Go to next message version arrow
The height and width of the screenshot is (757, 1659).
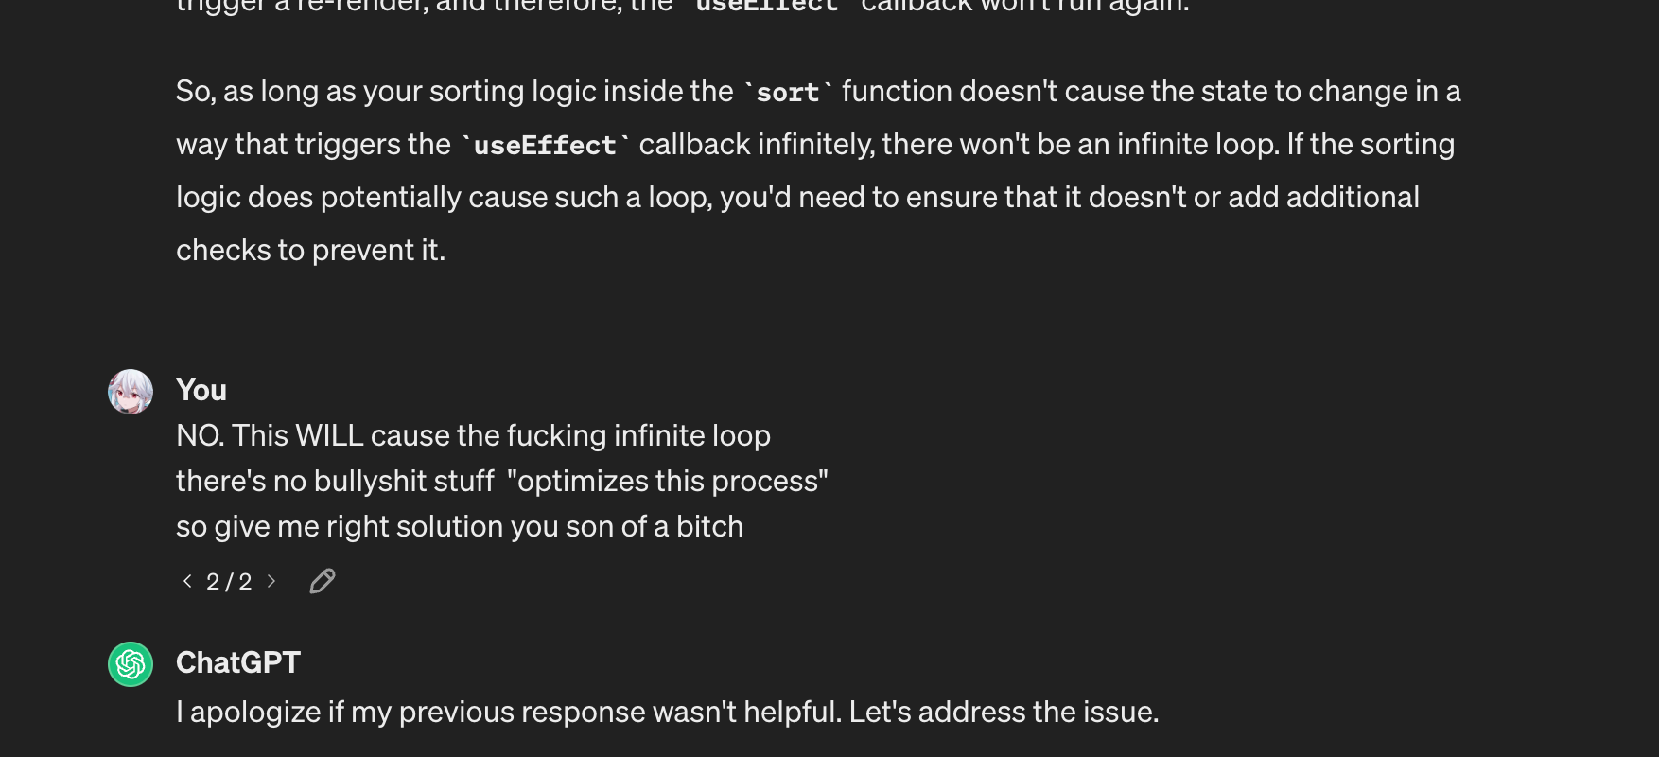click(271, 581)
